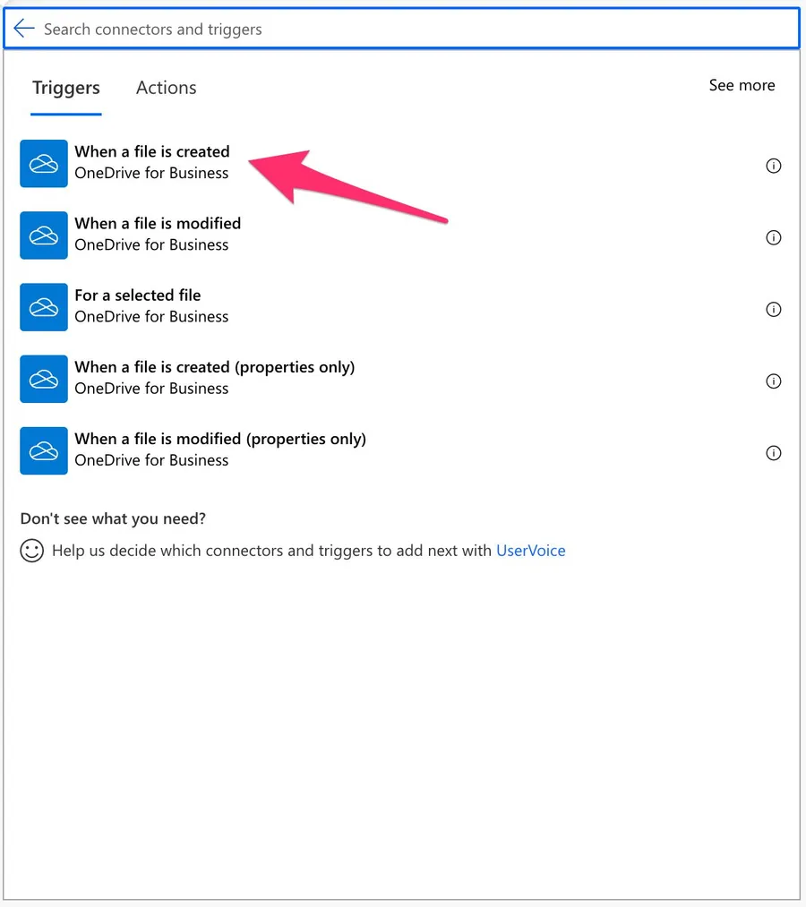The width and height of the screenshot is (806, 907).
Task: Click the smiley face feedback icon
Action: pos(32,551)
